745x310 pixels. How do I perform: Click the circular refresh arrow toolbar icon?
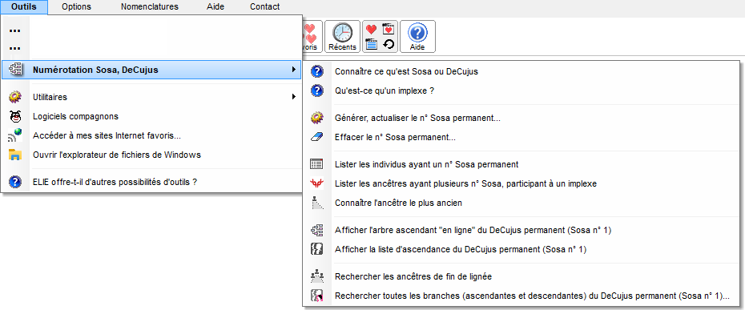[389, 44]
